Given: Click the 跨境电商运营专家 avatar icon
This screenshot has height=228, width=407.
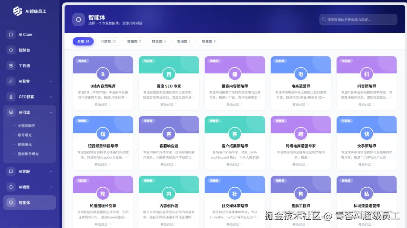Looking at the screenshot, I should [x=301, y=134].
